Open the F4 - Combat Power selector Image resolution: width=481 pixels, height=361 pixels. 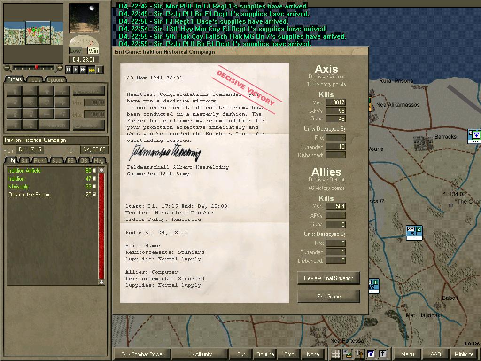tap(142, 354)
